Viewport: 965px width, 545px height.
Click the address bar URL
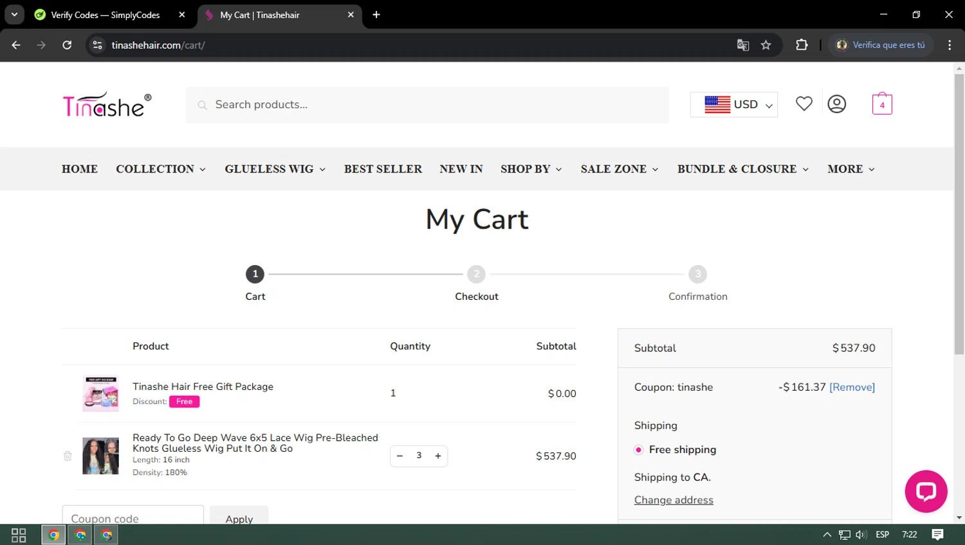[x=158, y=45]
